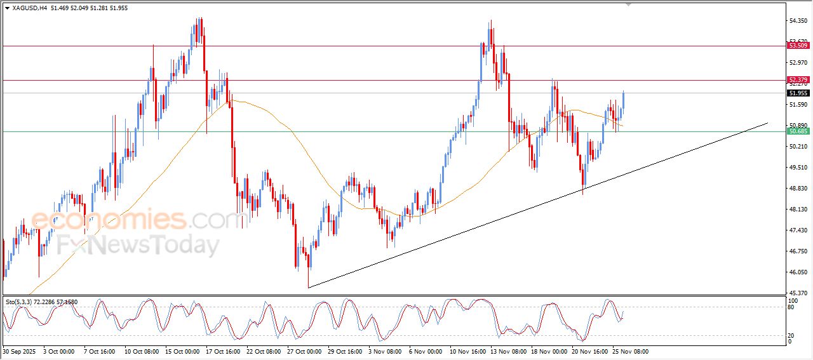Click the 25 Nov 08:00 time label

(629, 351)
